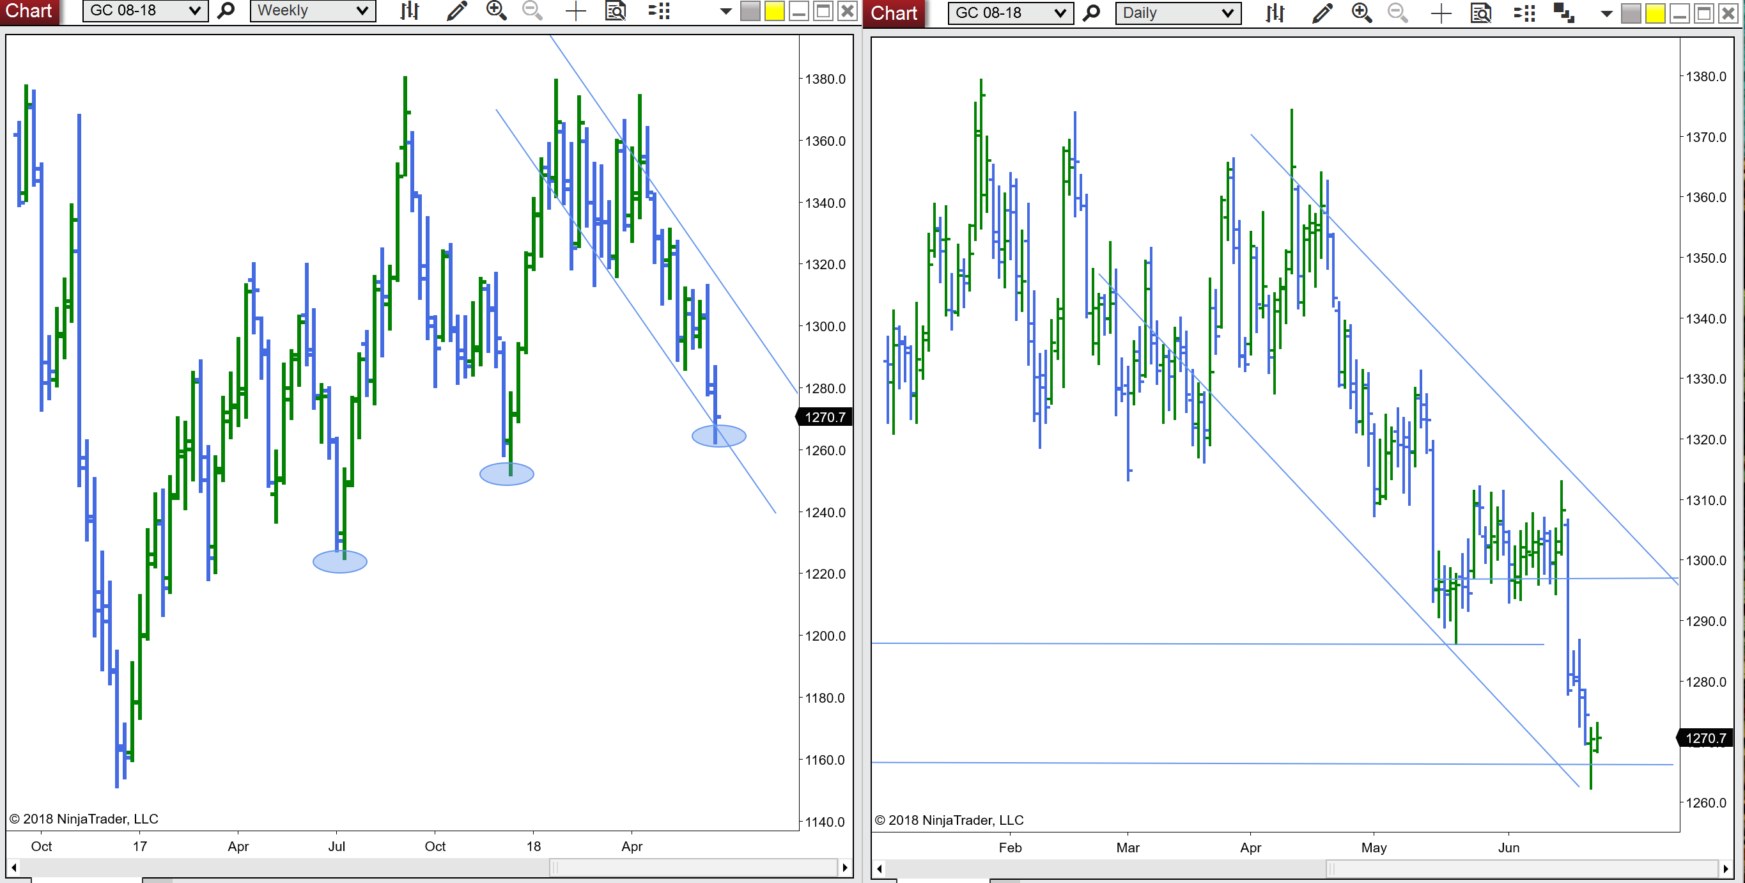Maximize the Daily chart window

coord(1703,13)
